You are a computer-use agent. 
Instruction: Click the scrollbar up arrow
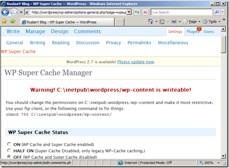(x=223, y=29)
